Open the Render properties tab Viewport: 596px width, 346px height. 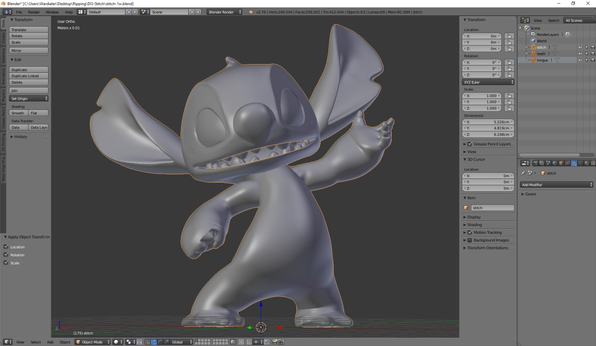pos(536,163)
